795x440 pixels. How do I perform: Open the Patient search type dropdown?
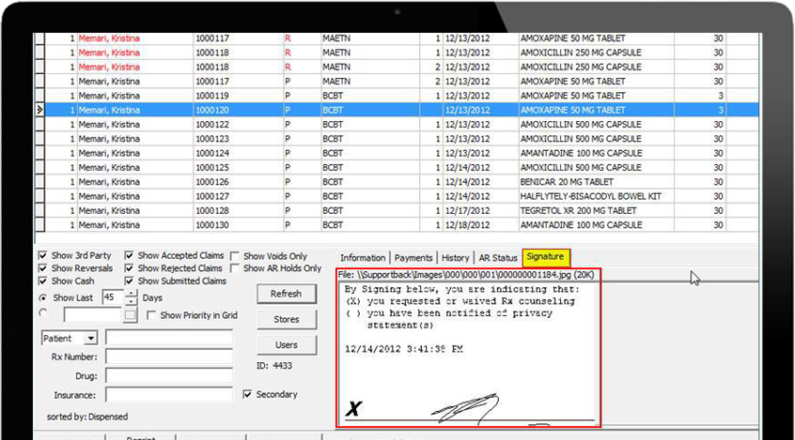click(x=91, y=338)
